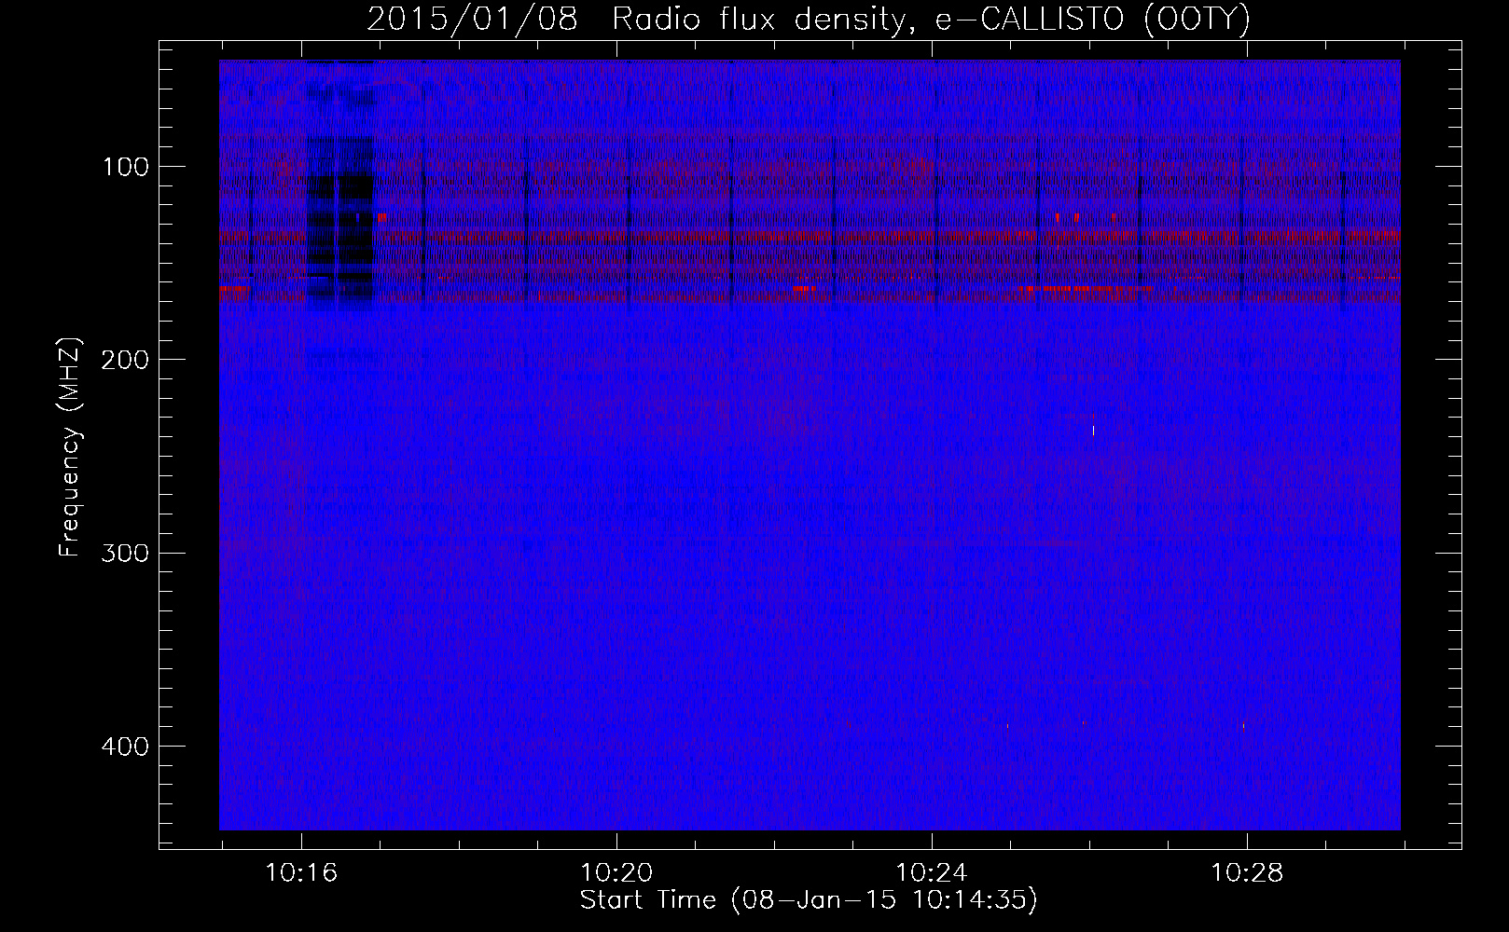This screenshot has width=1509, height=932.
Task: Click the 10:28 time tick label
Action: point(1247,873)
